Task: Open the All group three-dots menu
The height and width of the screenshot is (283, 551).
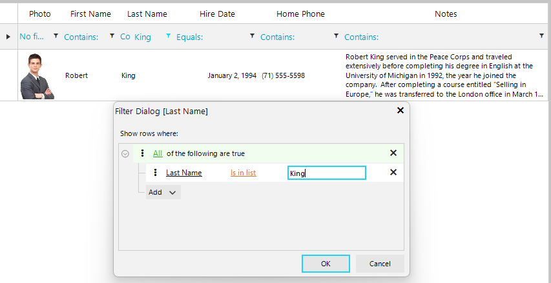Action: pos(142,153)
